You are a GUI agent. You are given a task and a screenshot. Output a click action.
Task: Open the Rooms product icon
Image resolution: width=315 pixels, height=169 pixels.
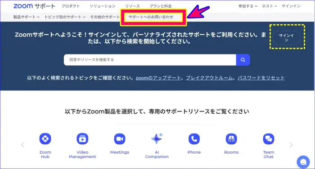[x=231, y=139]
